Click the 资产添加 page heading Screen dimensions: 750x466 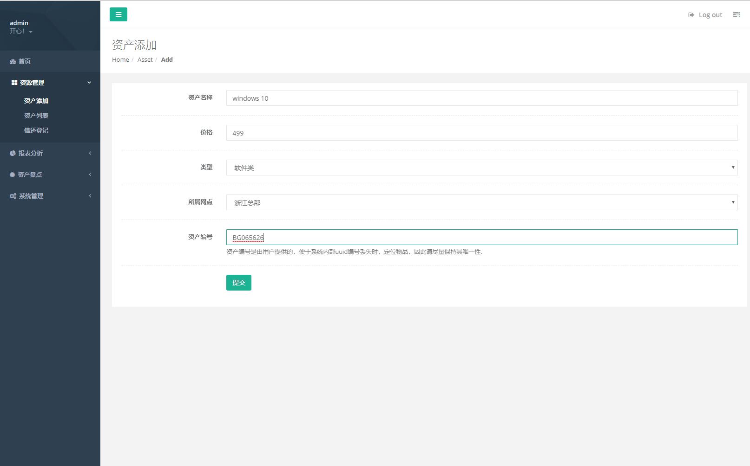tap(134, 45)
